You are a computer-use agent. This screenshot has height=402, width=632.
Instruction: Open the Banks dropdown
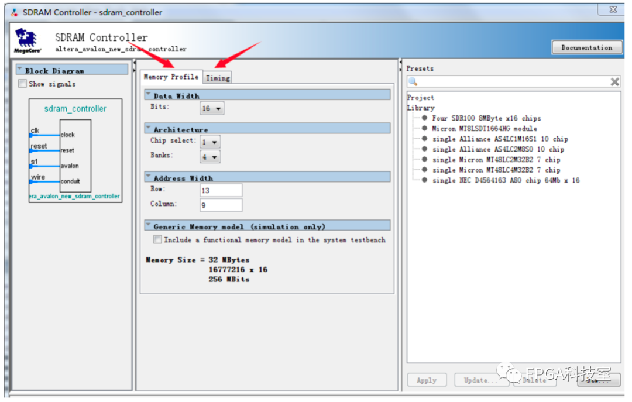[x=210, y=157]
